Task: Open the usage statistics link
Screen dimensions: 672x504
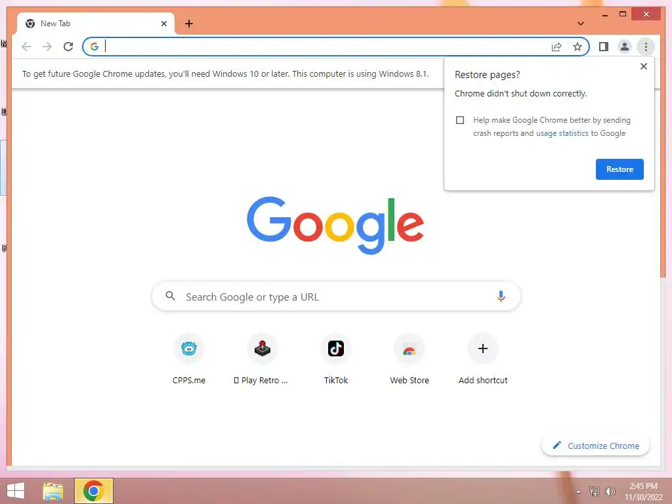Action: (562, 133)
